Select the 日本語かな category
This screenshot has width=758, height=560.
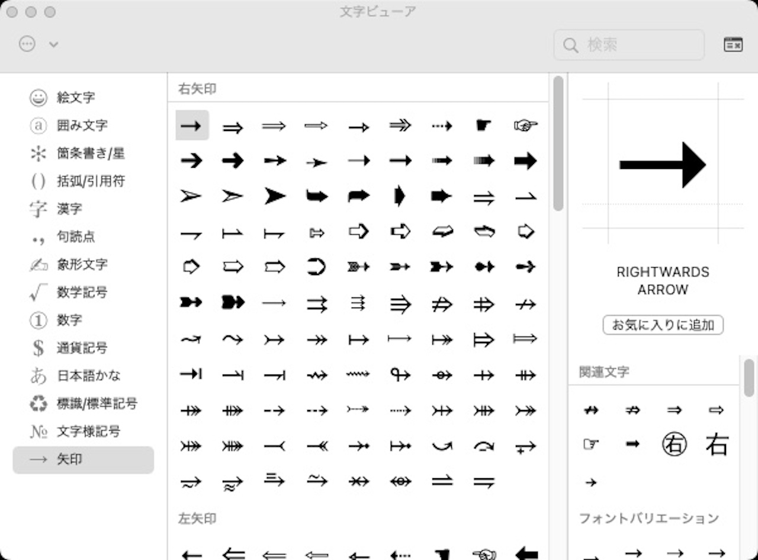(x=83, y=376)
